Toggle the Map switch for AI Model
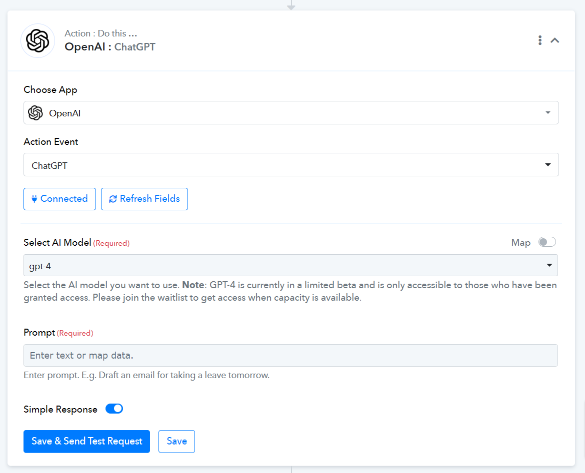This screenshot has width=585, height=473. [x=547, y=242]
